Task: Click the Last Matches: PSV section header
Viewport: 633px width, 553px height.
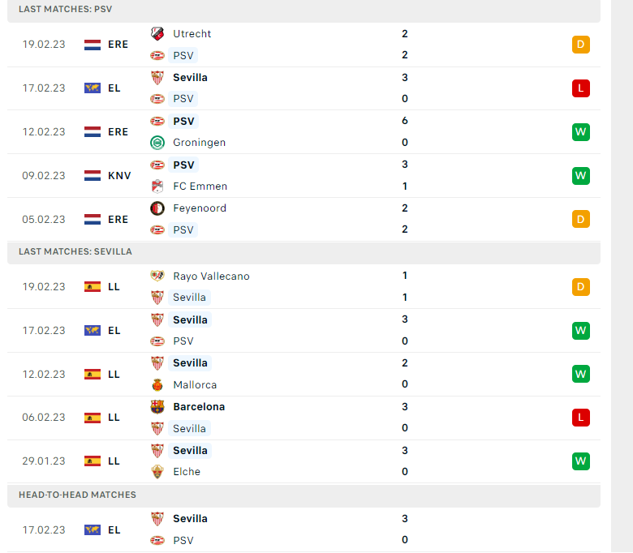Action: (66, 9)
